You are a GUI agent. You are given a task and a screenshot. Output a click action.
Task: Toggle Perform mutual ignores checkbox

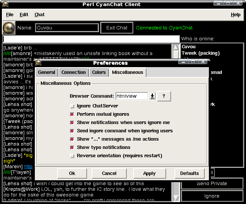[72, 114]
